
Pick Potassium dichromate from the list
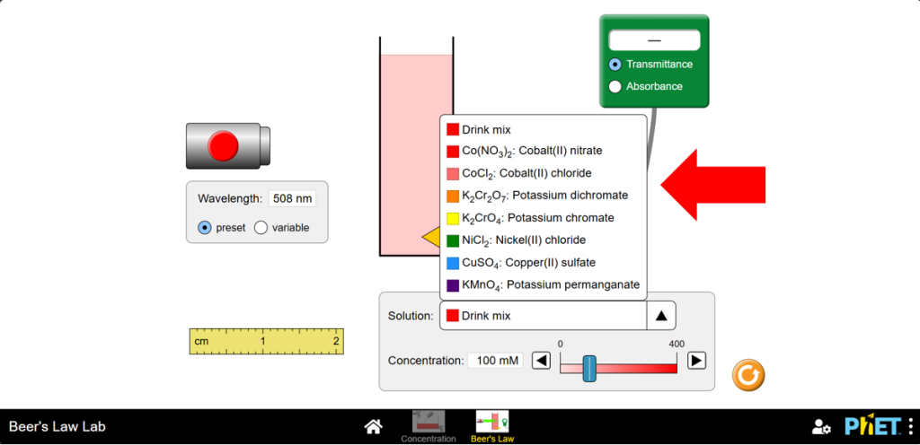click(x=544, y=196)
